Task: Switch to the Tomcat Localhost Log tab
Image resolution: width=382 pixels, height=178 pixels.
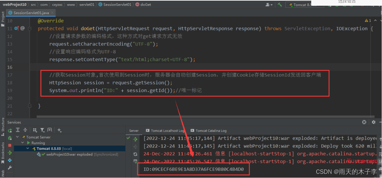Action: 165,131
